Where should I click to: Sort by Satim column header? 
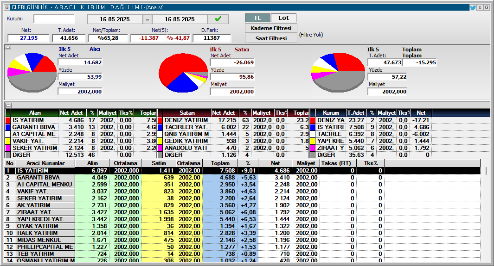coord(159,163)
